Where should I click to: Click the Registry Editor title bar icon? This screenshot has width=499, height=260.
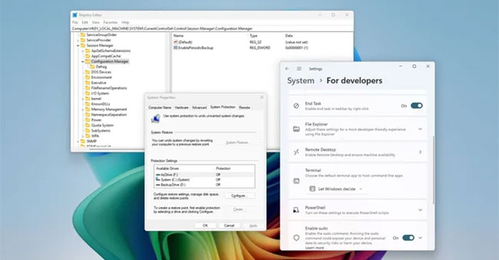pyautogui.click(x=75, y=15)
